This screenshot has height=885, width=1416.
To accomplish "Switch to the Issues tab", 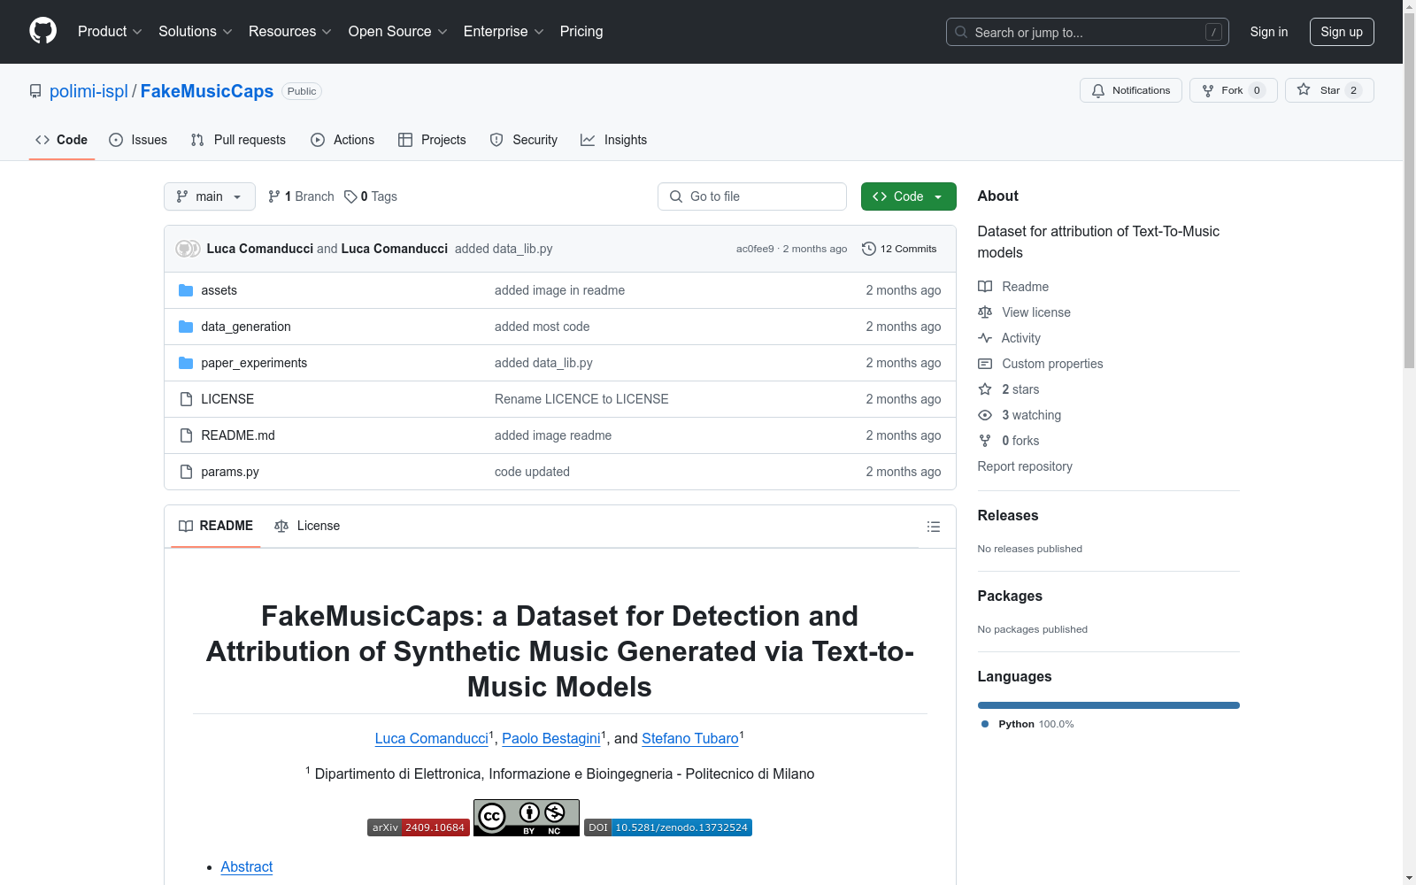I will click(x=138, y=140).
